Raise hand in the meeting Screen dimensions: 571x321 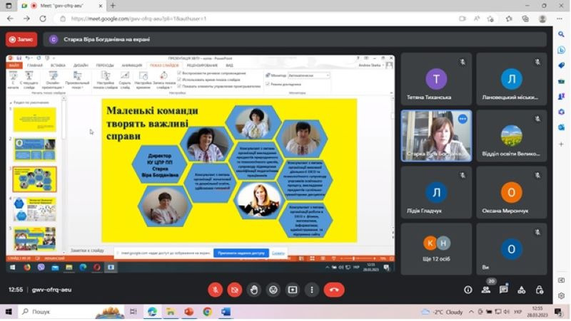[x=254, y=290]
